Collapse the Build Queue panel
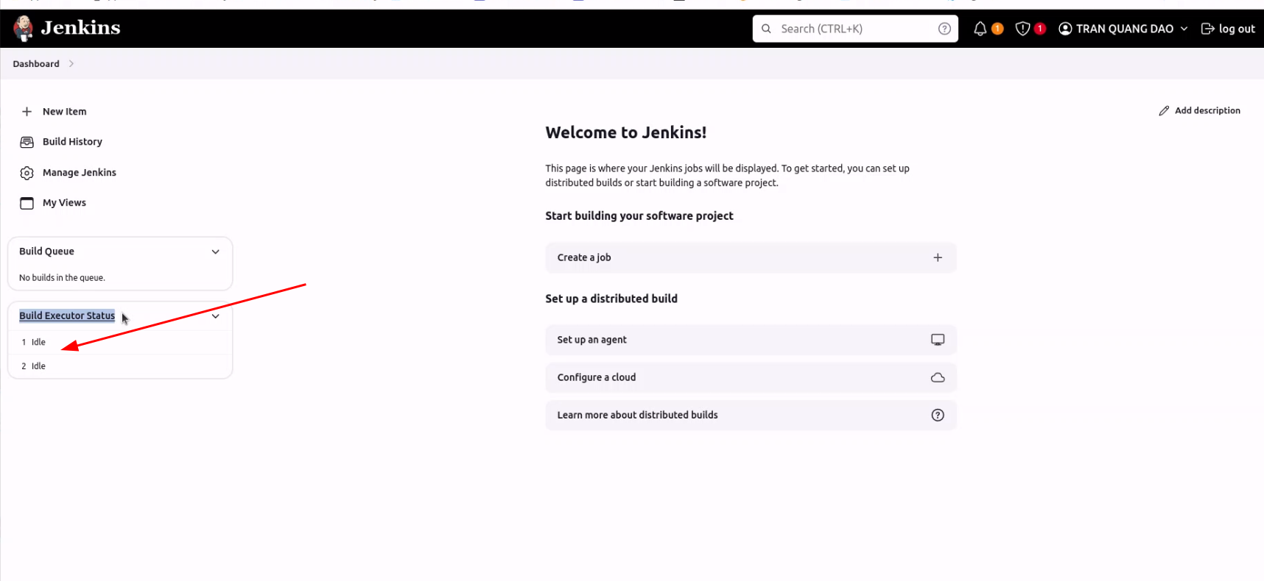The height and width of the screenshot is (581, 1264). tap(215, 252)
